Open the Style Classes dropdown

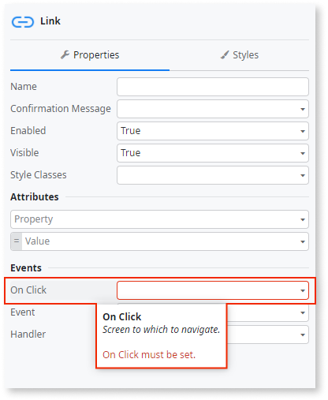pos(213,175)
